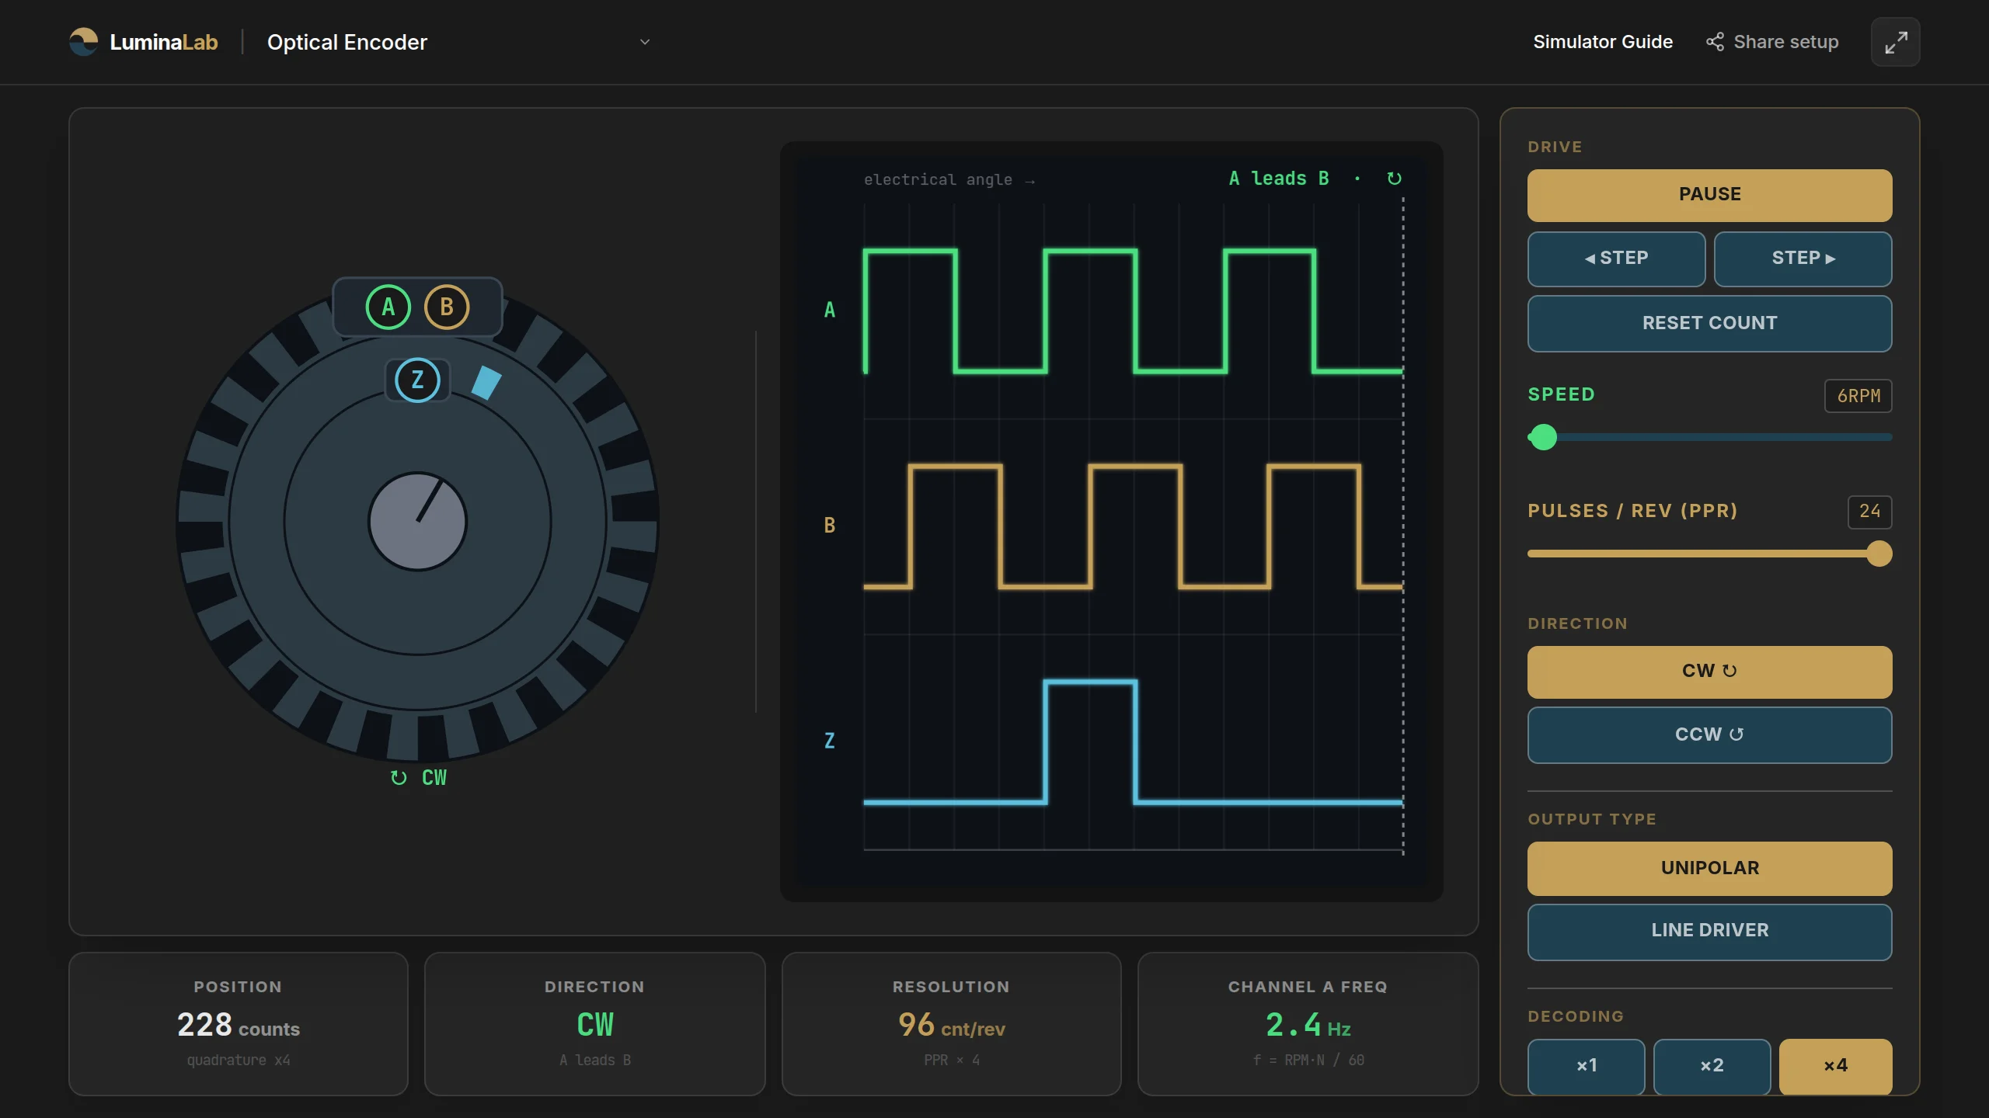Click the CW rotation icon below the disc
Viewport: 1989px width, 1118px height.
point(399,778)
